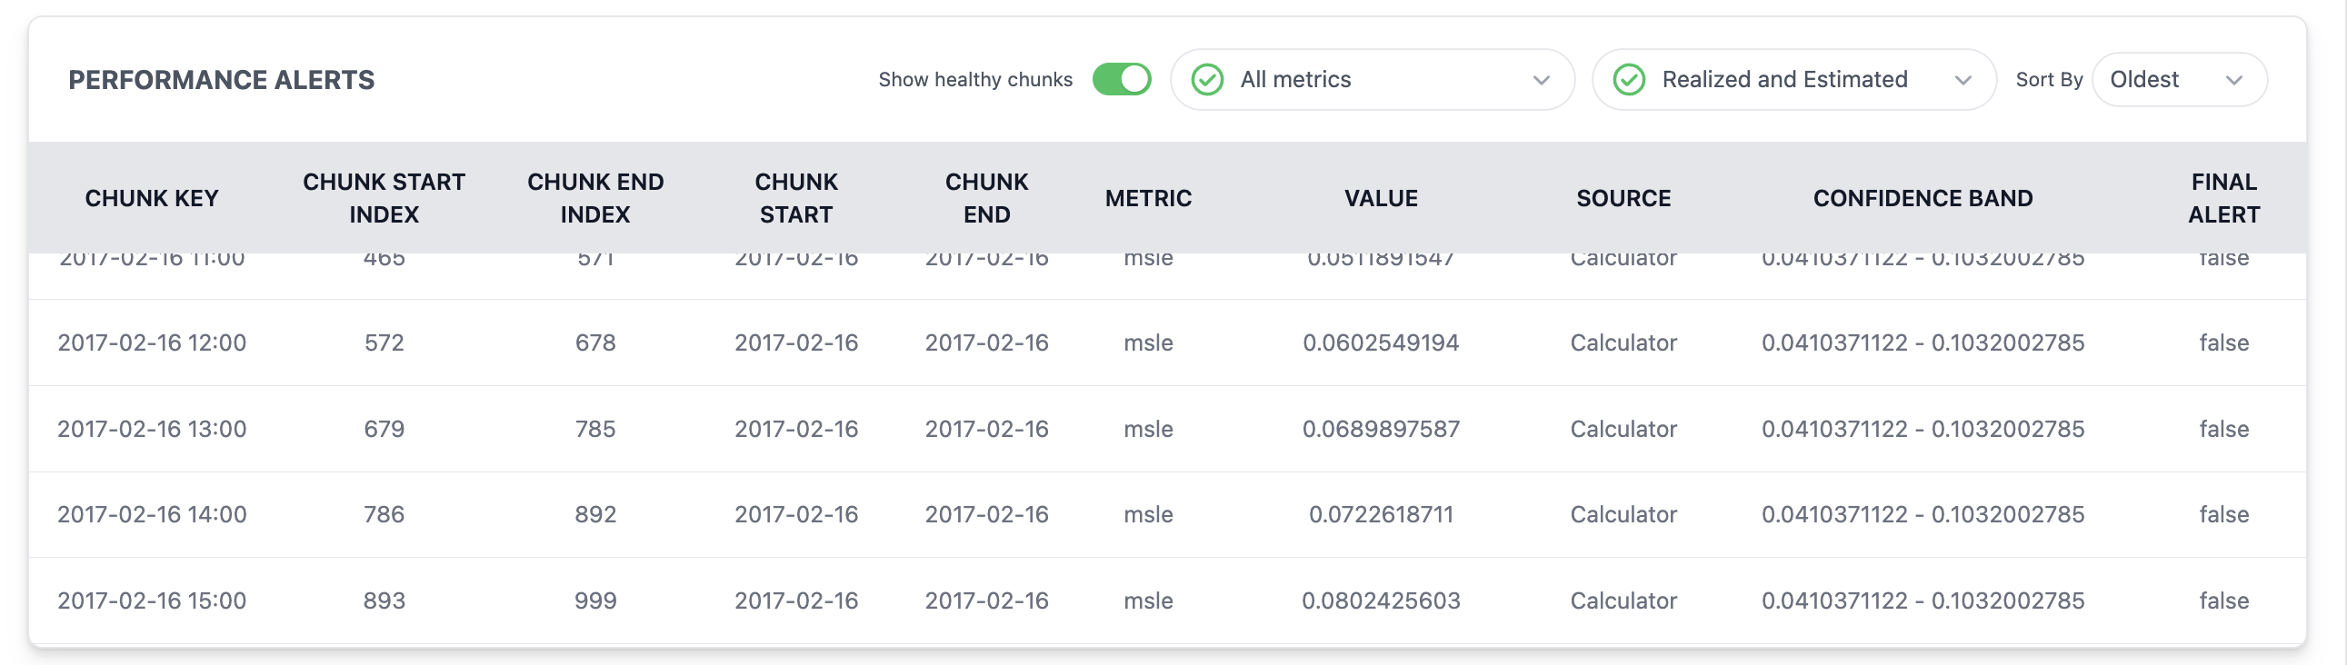This screenshot has width=2347, height=665.
Task: Click start index 786
Action: (x=384, y=514)
